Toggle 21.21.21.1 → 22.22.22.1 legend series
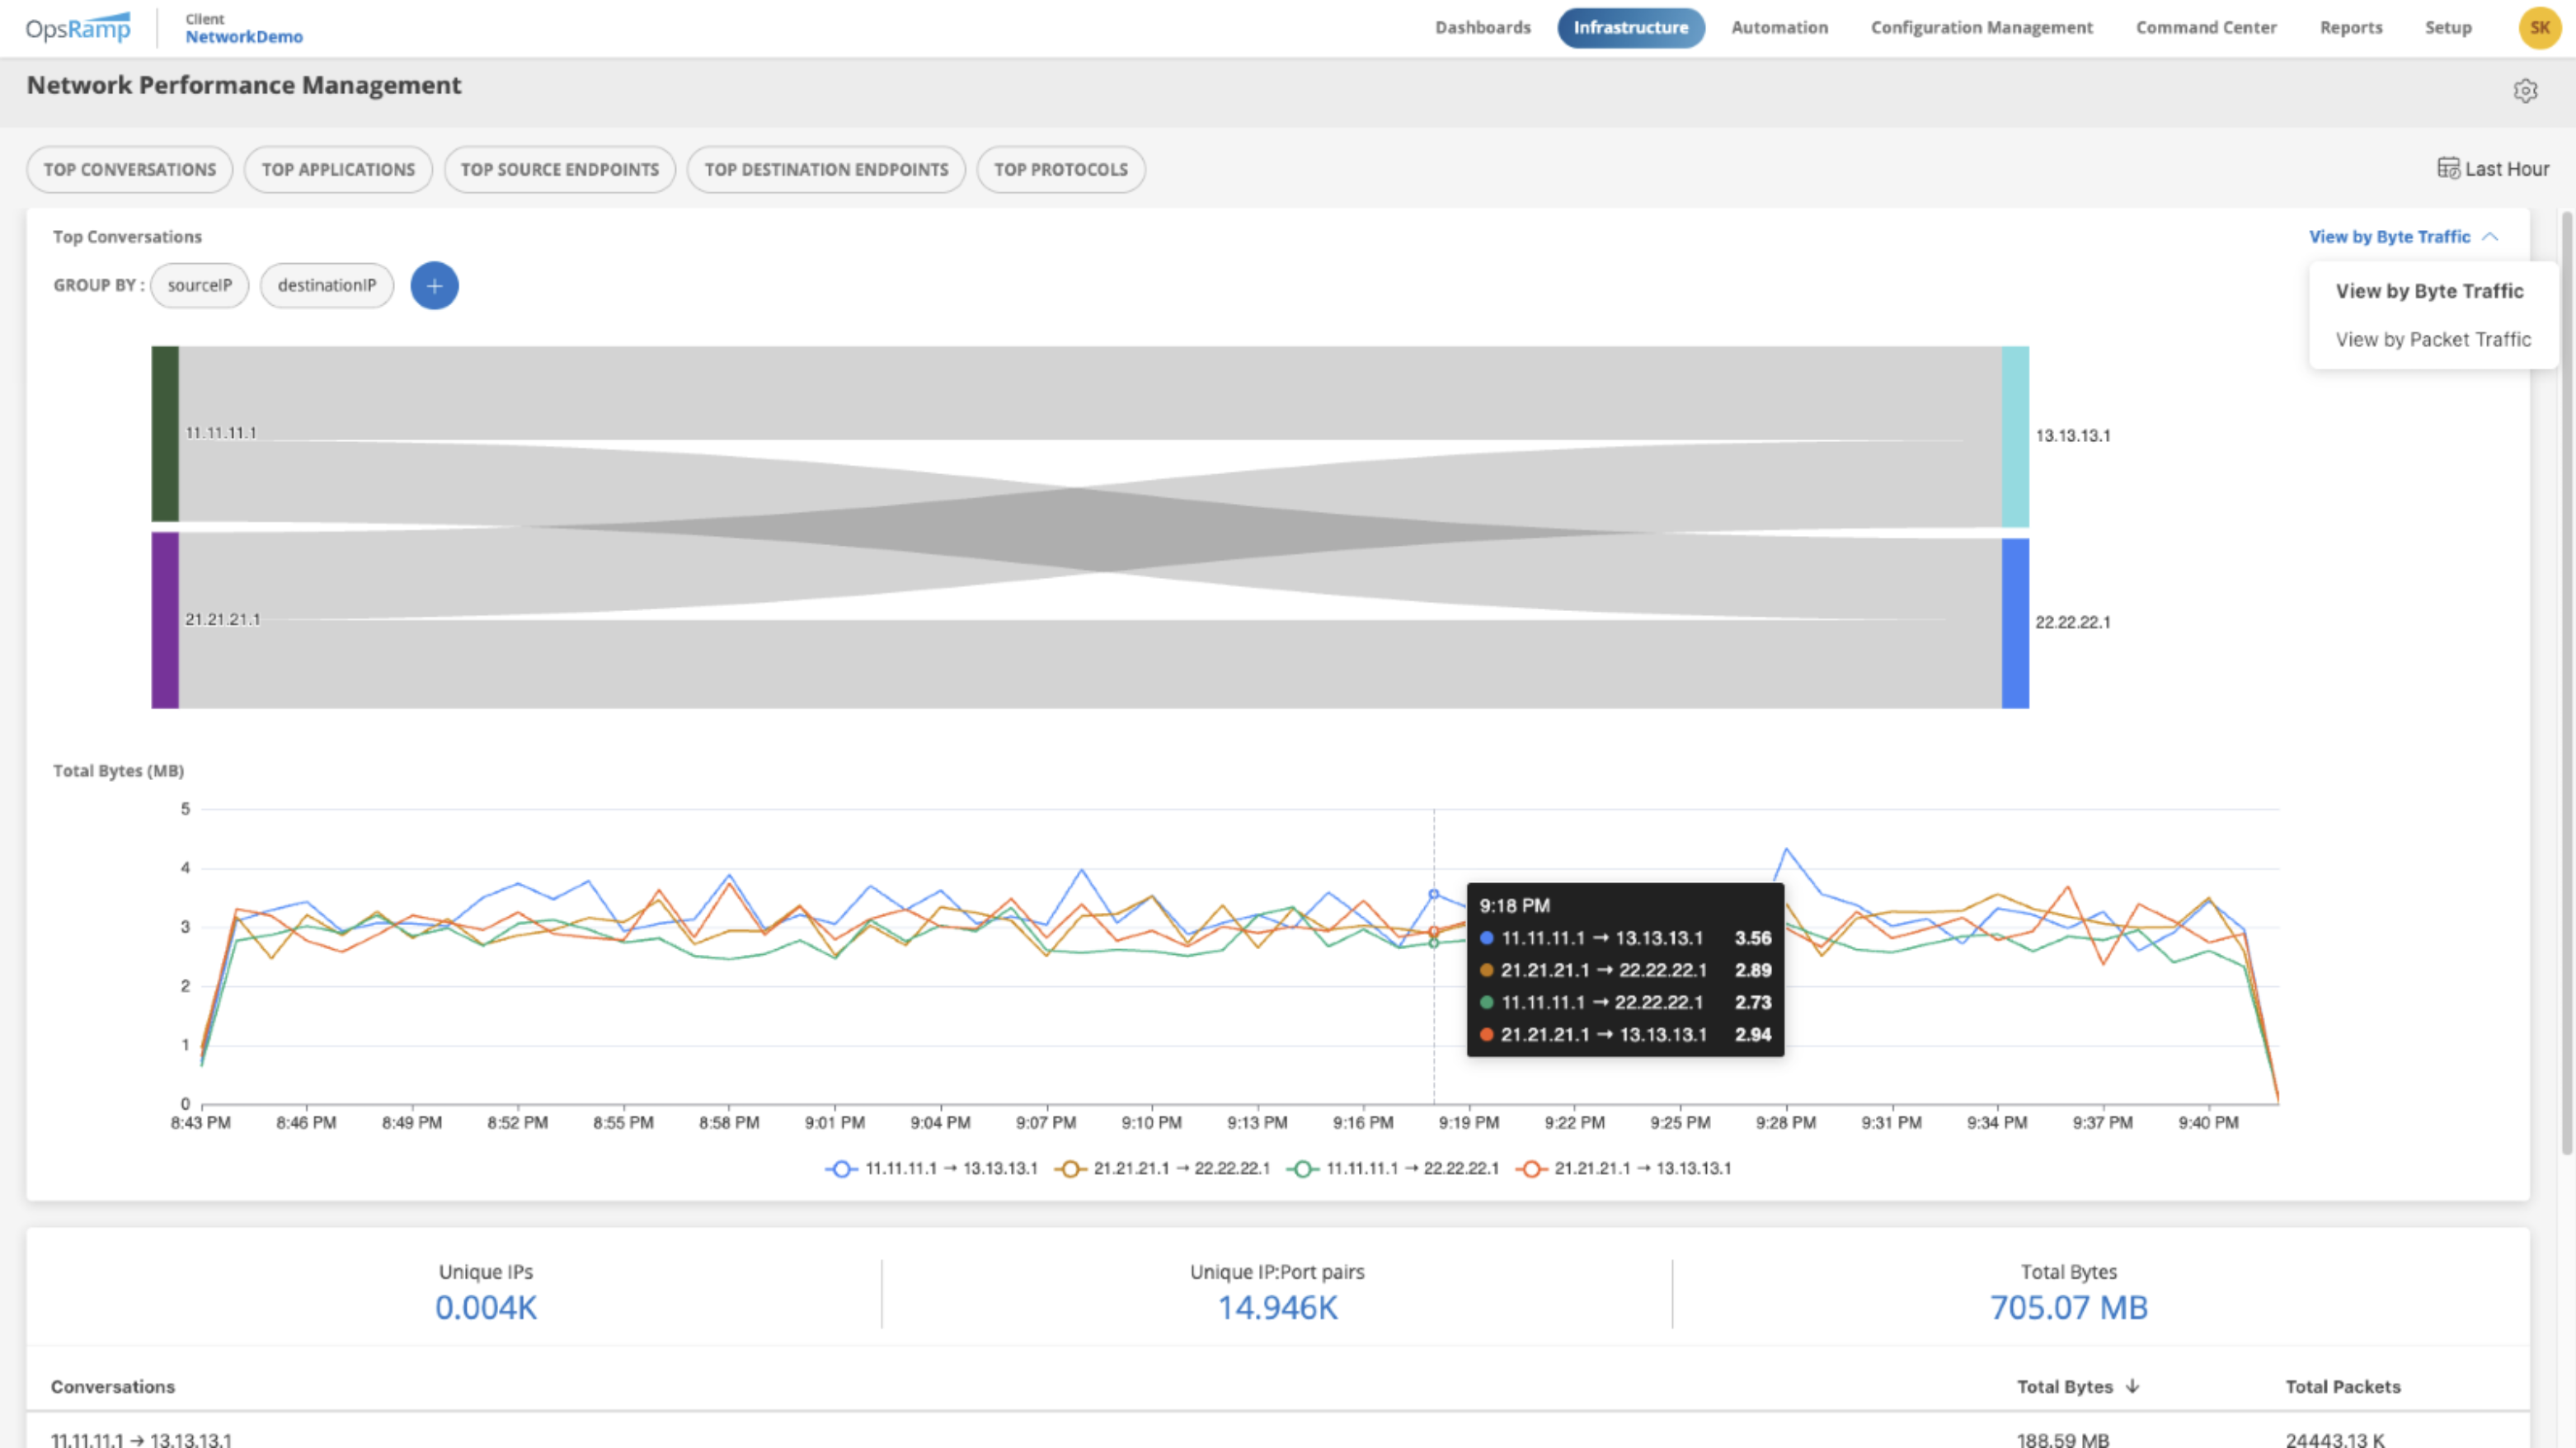 (x=1162, y=1168)
